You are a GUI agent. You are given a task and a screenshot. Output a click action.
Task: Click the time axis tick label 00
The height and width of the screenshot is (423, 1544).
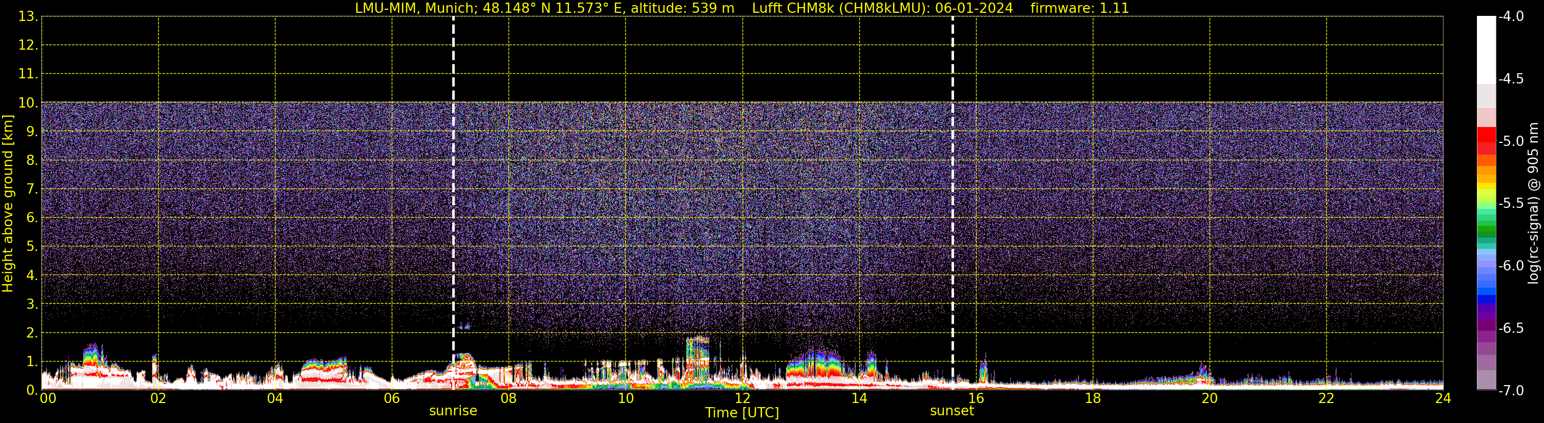tap(47, 398)
